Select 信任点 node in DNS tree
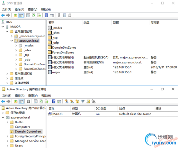This screenshot has width=178, height=148. (17, 78)
